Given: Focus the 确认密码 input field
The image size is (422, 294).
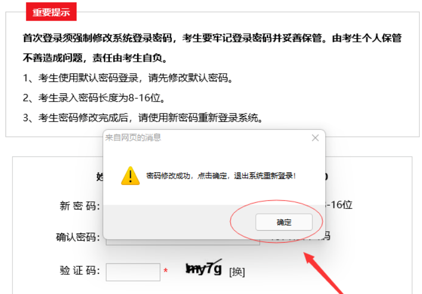Looking at the screenshot, I should click(183, 242).
